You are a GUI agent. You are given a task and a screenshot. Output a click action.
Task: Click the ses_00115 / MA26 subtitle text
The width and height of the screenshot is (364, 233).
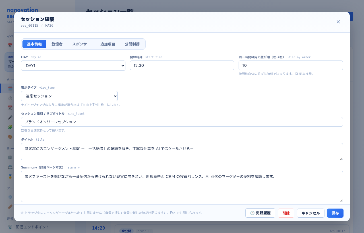coord(37,25)
